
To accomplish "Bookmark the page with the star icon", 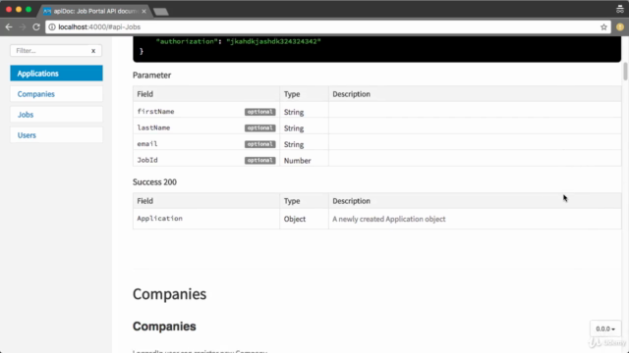I will point(603,27).
